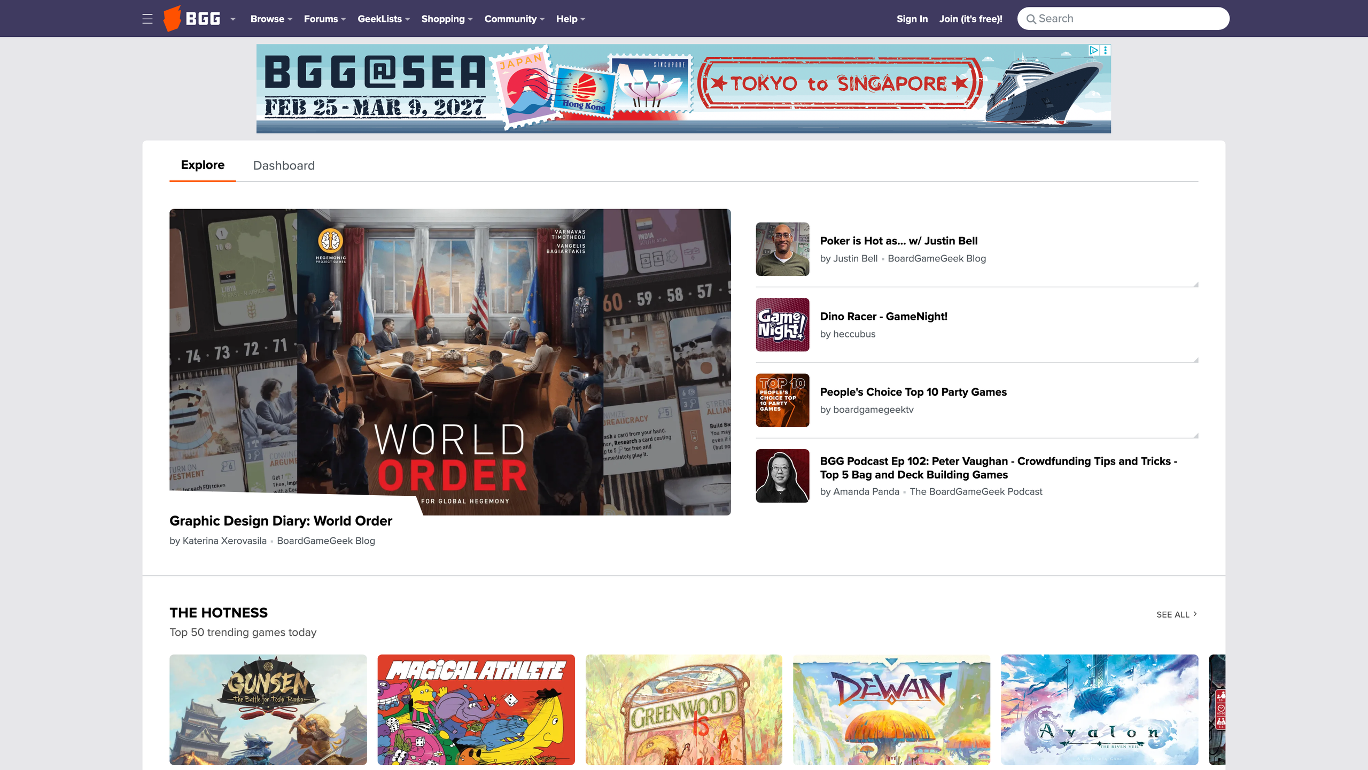
Task: Focus the Search input field
Action: tap(1123, 19)
